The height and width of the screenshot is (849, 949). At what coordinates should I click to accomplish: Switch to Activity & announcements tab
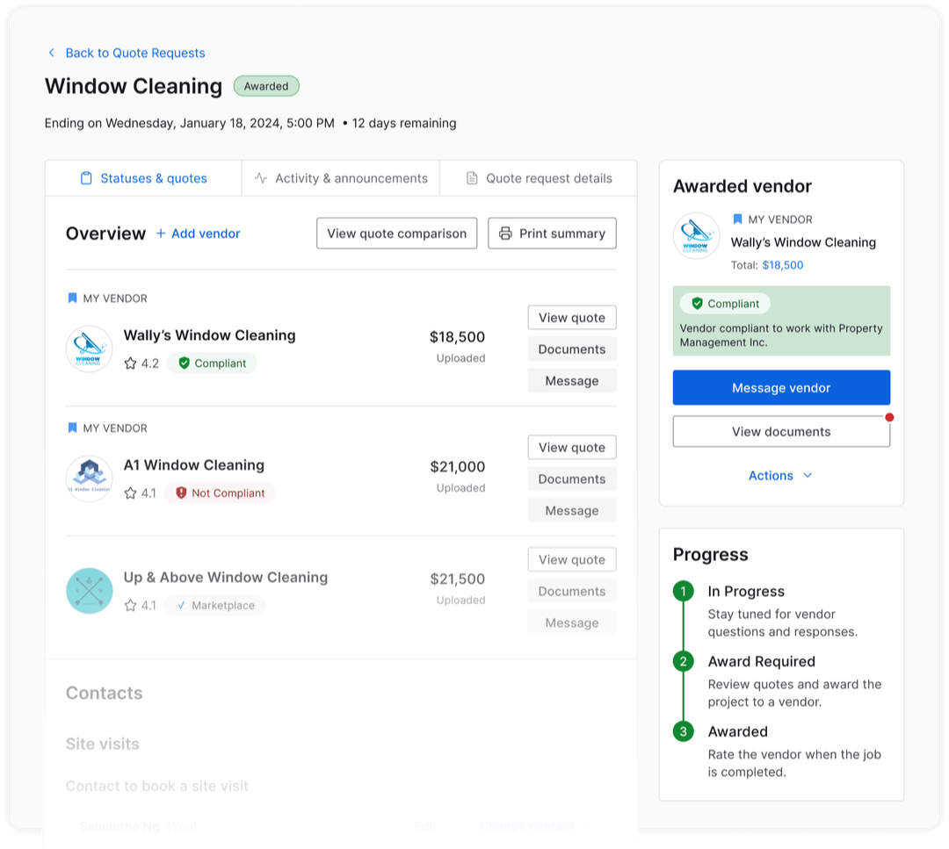(341, 178)
